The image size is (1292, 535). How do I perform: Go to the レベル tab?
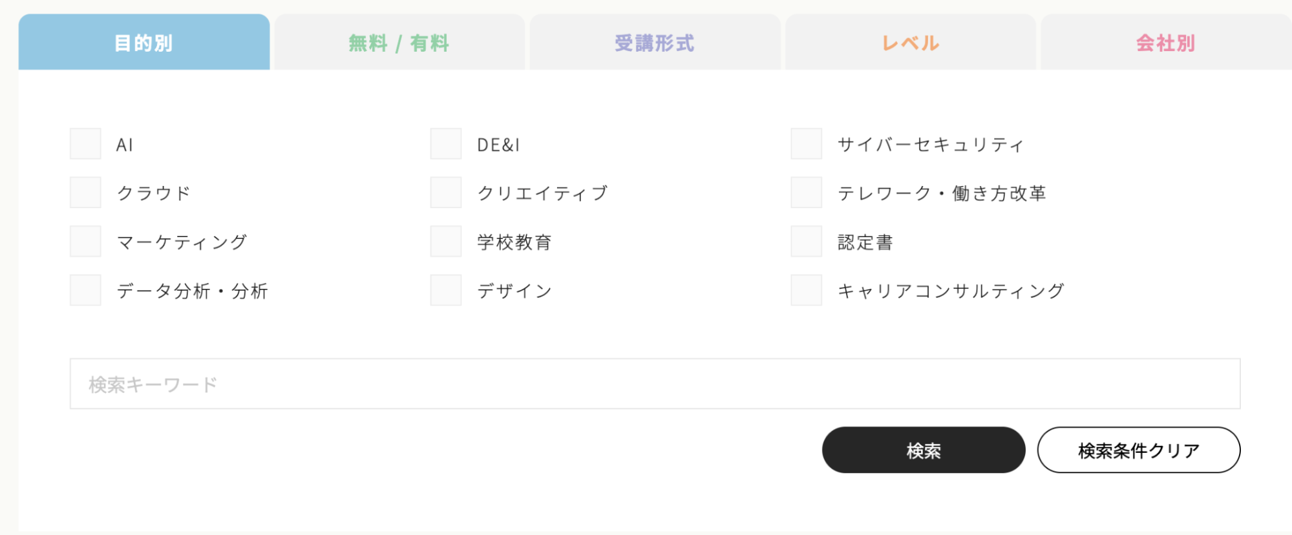point(911,43)
